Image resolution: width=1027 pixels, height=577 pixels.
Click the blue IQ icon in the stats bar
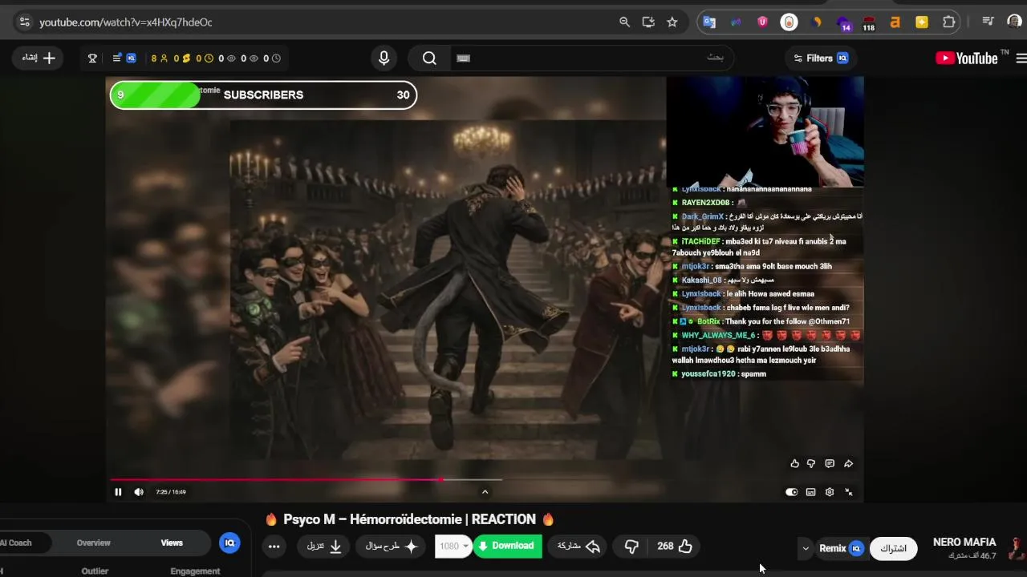tap(131, 58)
